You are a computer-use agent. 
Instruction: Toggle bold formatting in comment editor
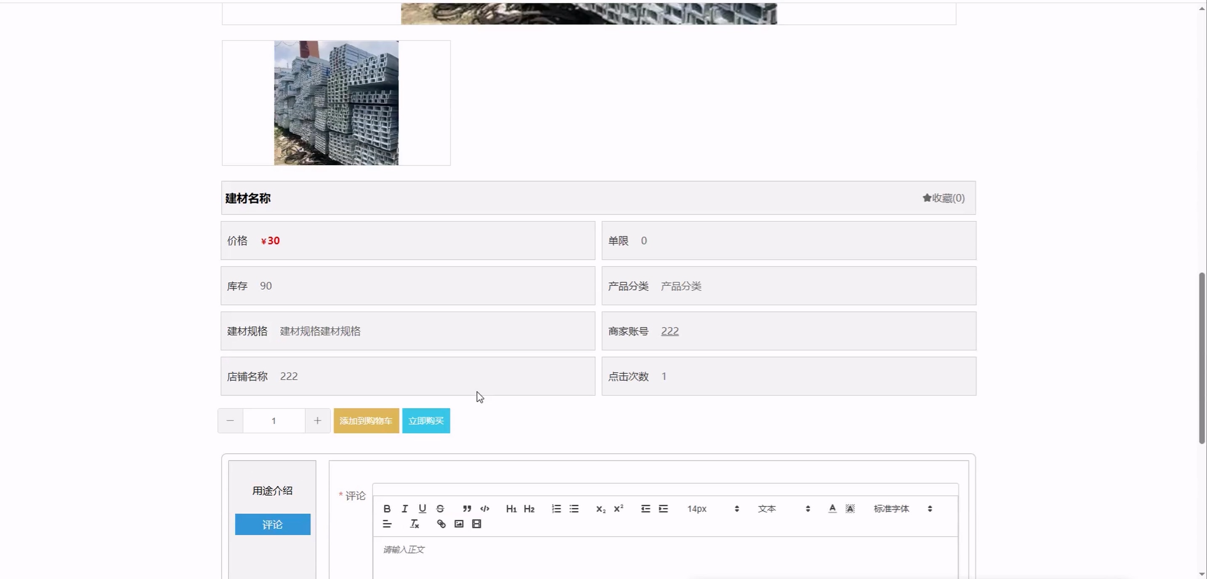387,509
